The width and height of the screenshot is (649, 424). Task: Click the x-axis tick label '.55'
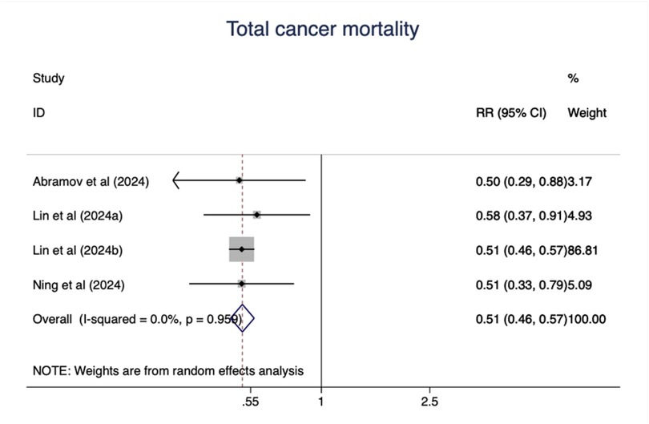pyautogui.click(x=249, y=401)
